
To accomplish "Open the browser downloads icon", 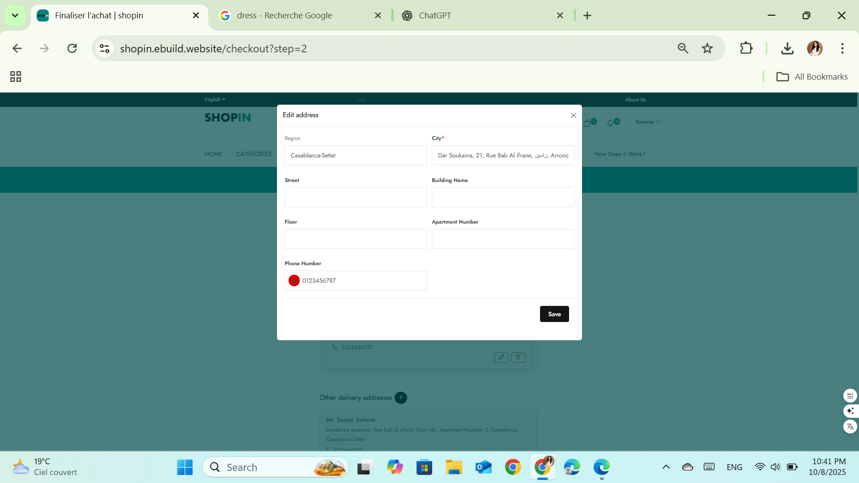I will 787,48.
